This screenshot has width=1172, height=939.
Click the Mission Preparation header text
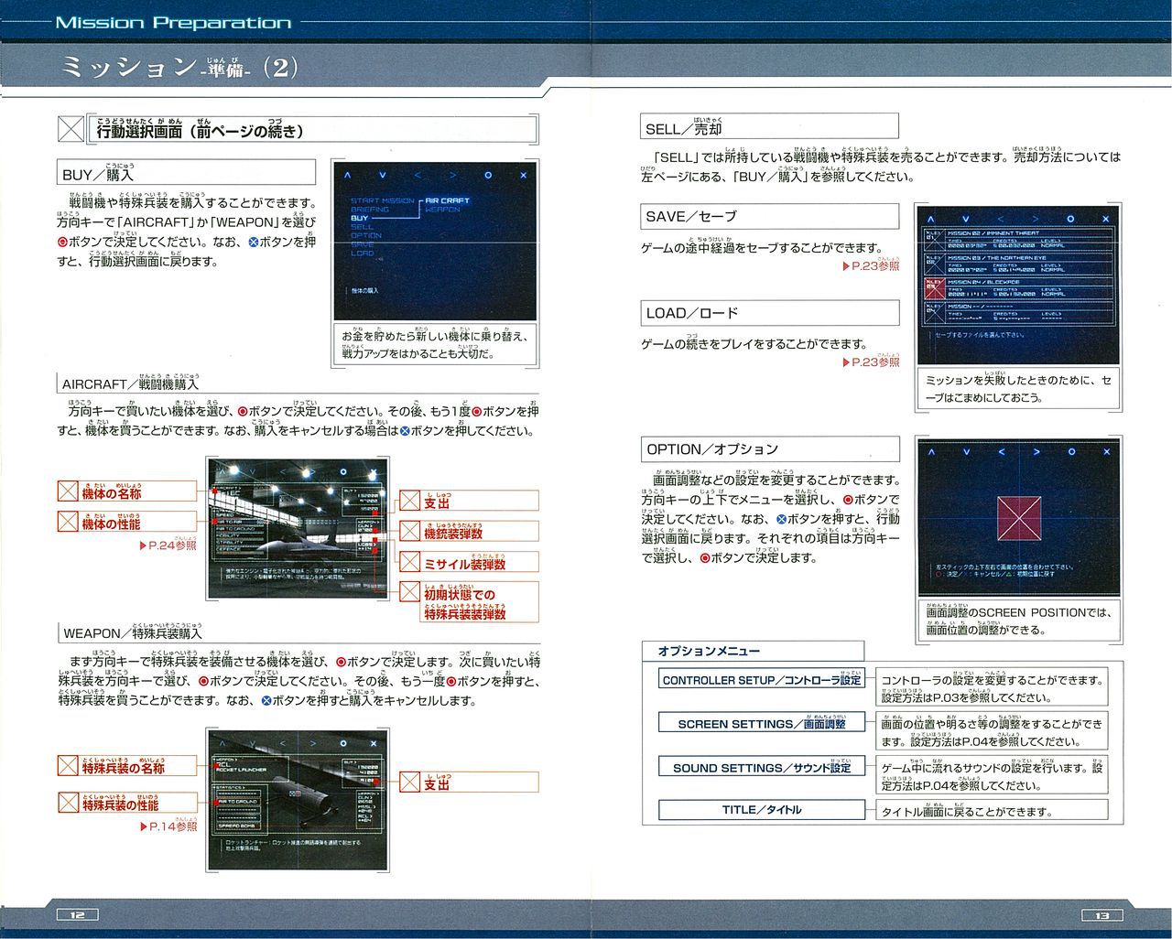pos(173,23)
